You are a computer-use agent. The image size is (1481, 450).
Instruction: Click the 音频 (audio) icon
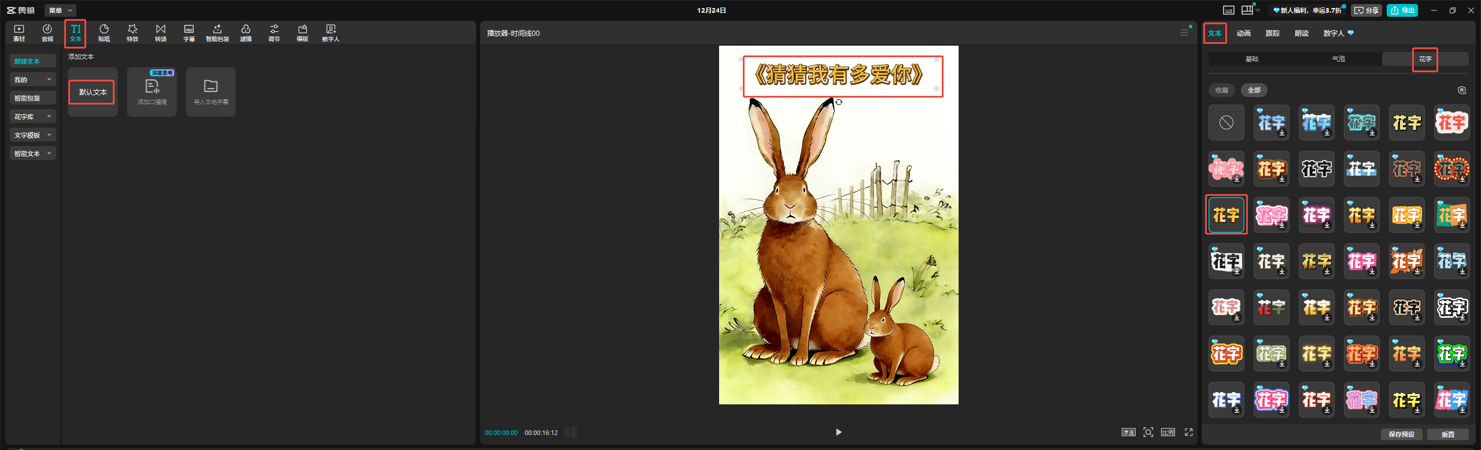coord(47,32)
